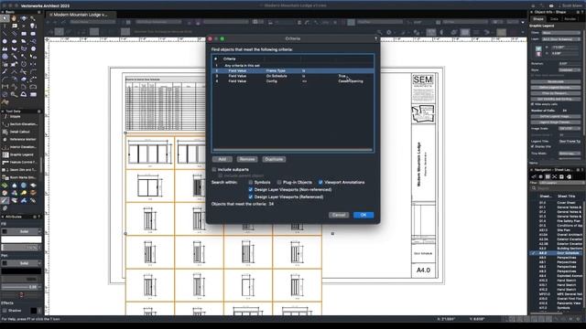
Task: Open the Classes navigation icon
Action: coord(534,176)
